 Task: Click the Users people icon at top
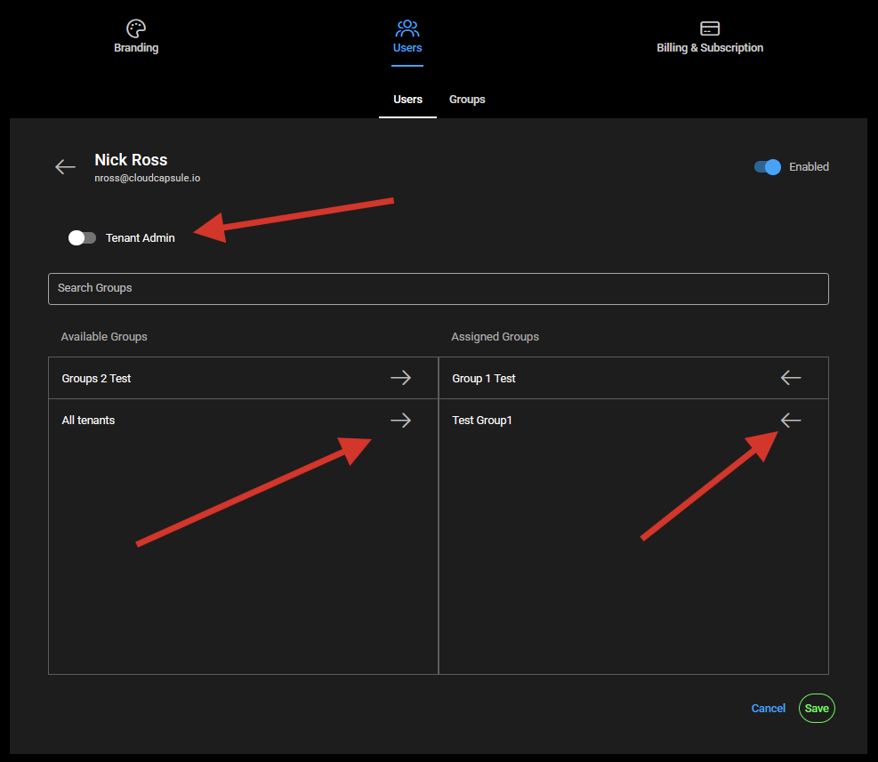[407, 28]
